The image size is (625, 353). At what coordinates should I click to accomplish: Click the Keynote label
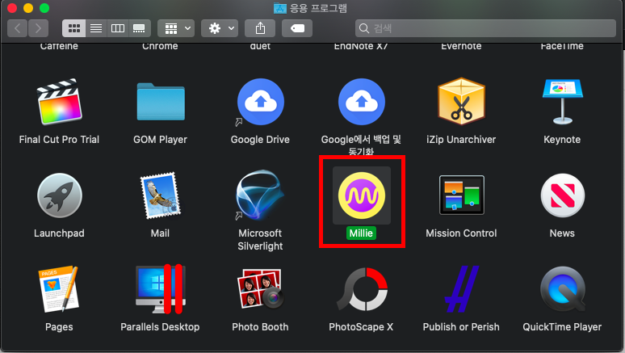(x=562, y=140)
